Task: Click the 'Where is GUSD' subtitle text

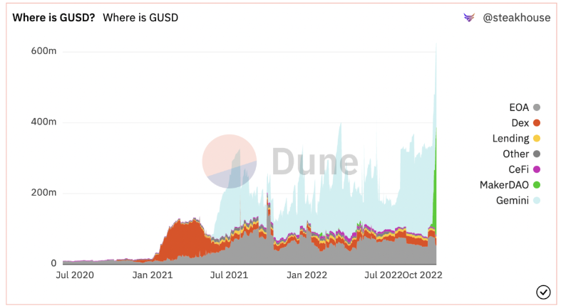Action: [x=140, y=18]
